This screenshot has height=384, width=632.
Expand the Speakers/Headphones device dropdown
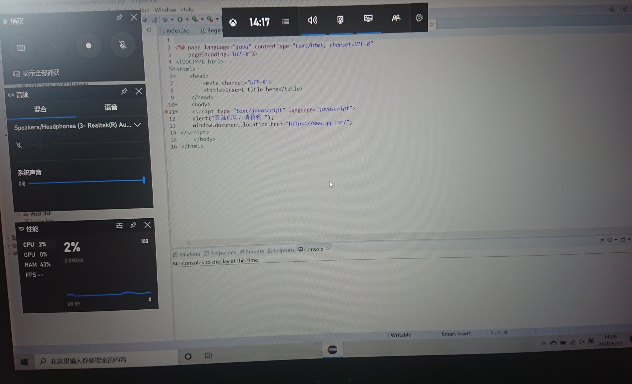pos(138,125)
